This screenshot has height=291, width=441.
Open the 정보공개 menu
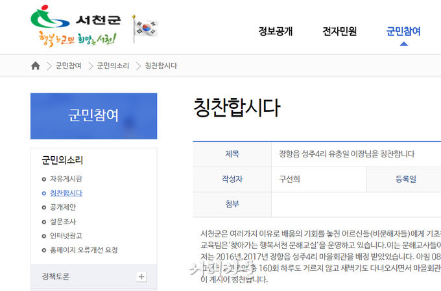[276, 31]
